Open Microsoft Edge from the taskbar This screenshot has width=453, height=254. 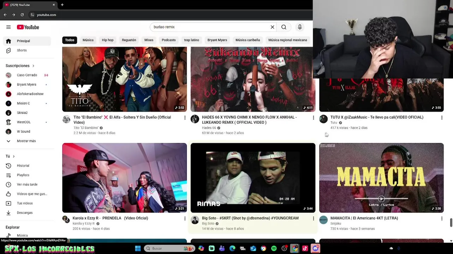232,248
